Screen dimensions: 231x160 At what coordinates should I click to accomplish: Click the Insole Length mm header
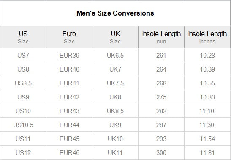[161, 37]
